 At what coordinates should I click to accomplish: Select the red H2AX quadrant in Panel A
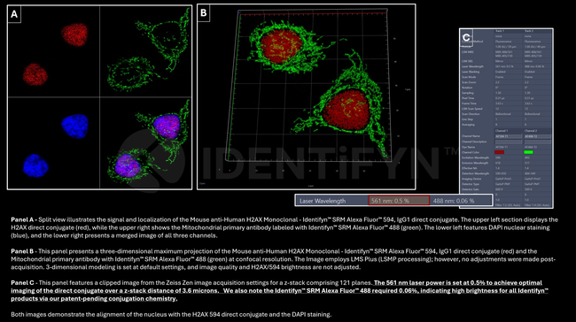pos(54,51)
